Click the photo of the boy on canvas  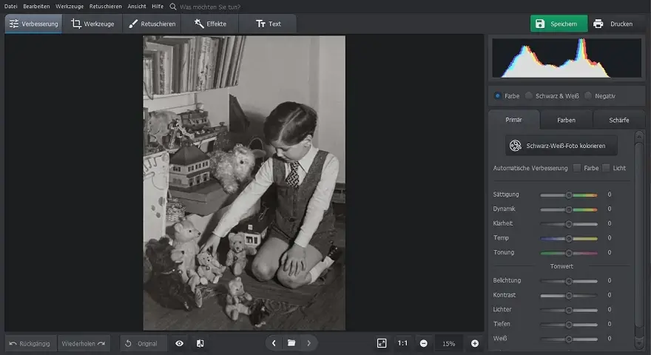244,183
